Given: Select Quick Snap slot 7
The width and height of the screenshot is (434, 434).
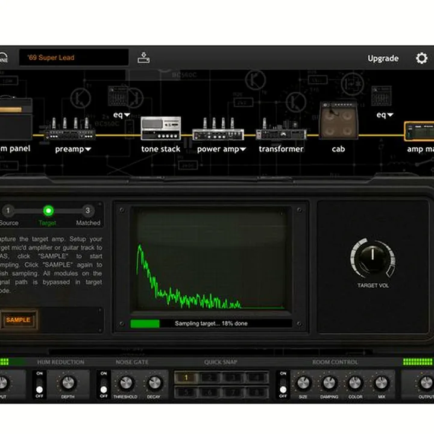Looking at the screenshot, I should tap(233, 392).
